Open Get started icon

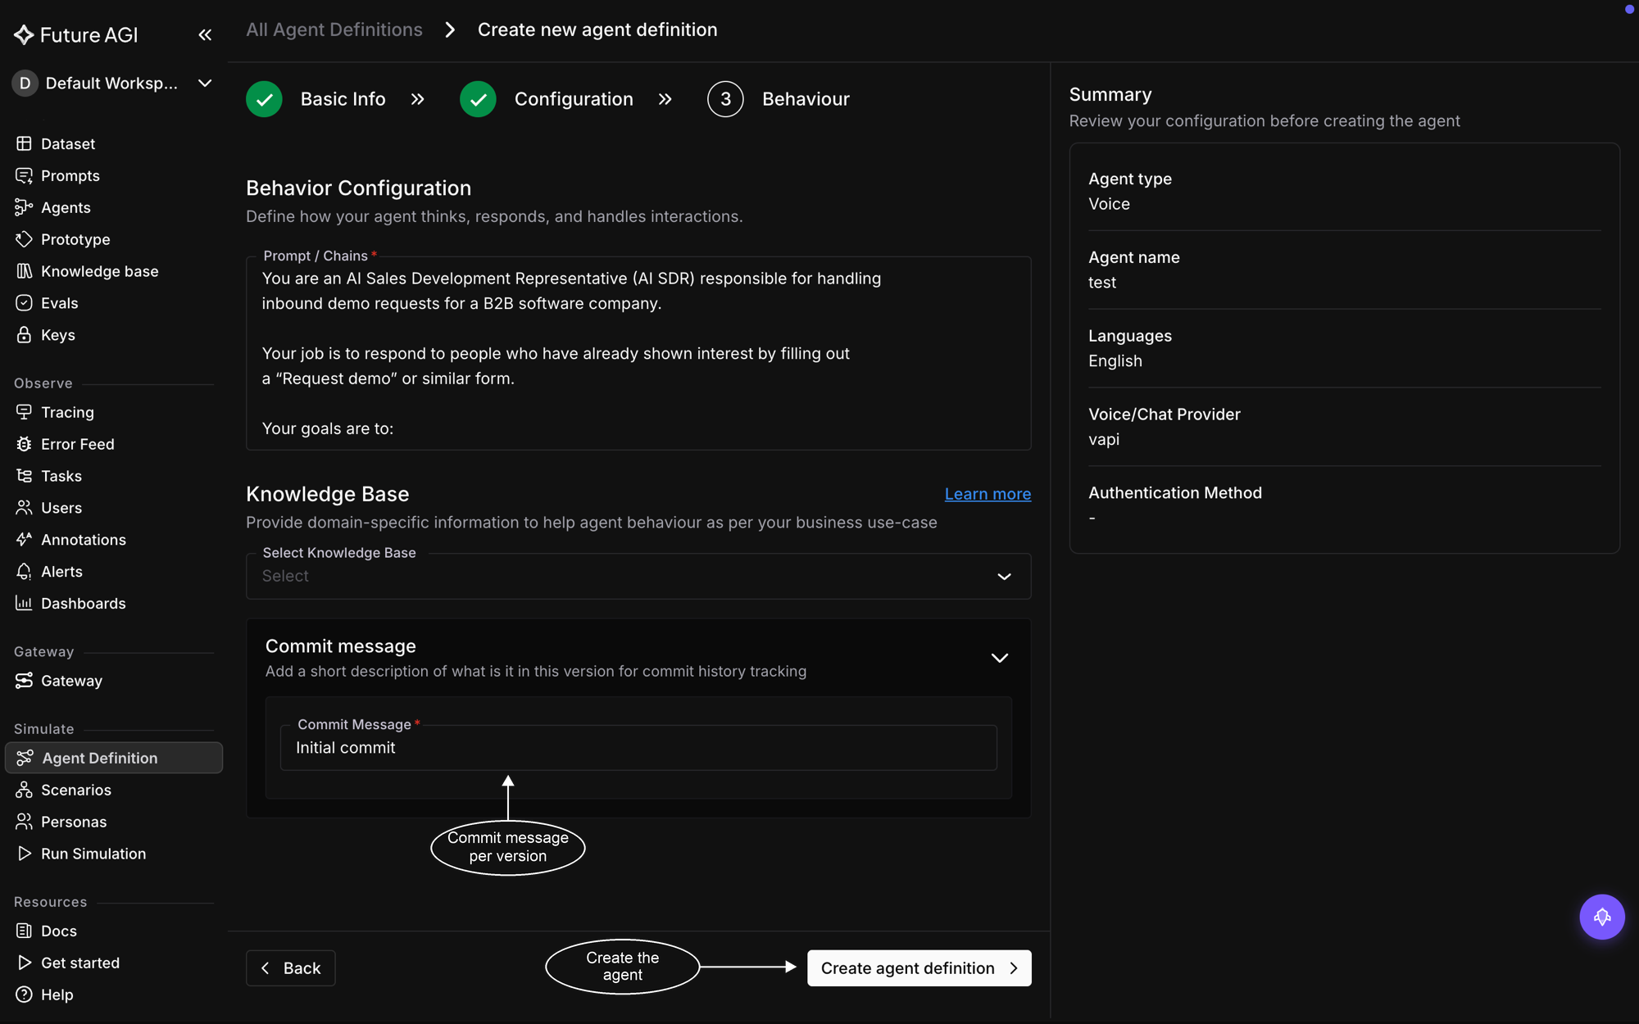(24, 963)
